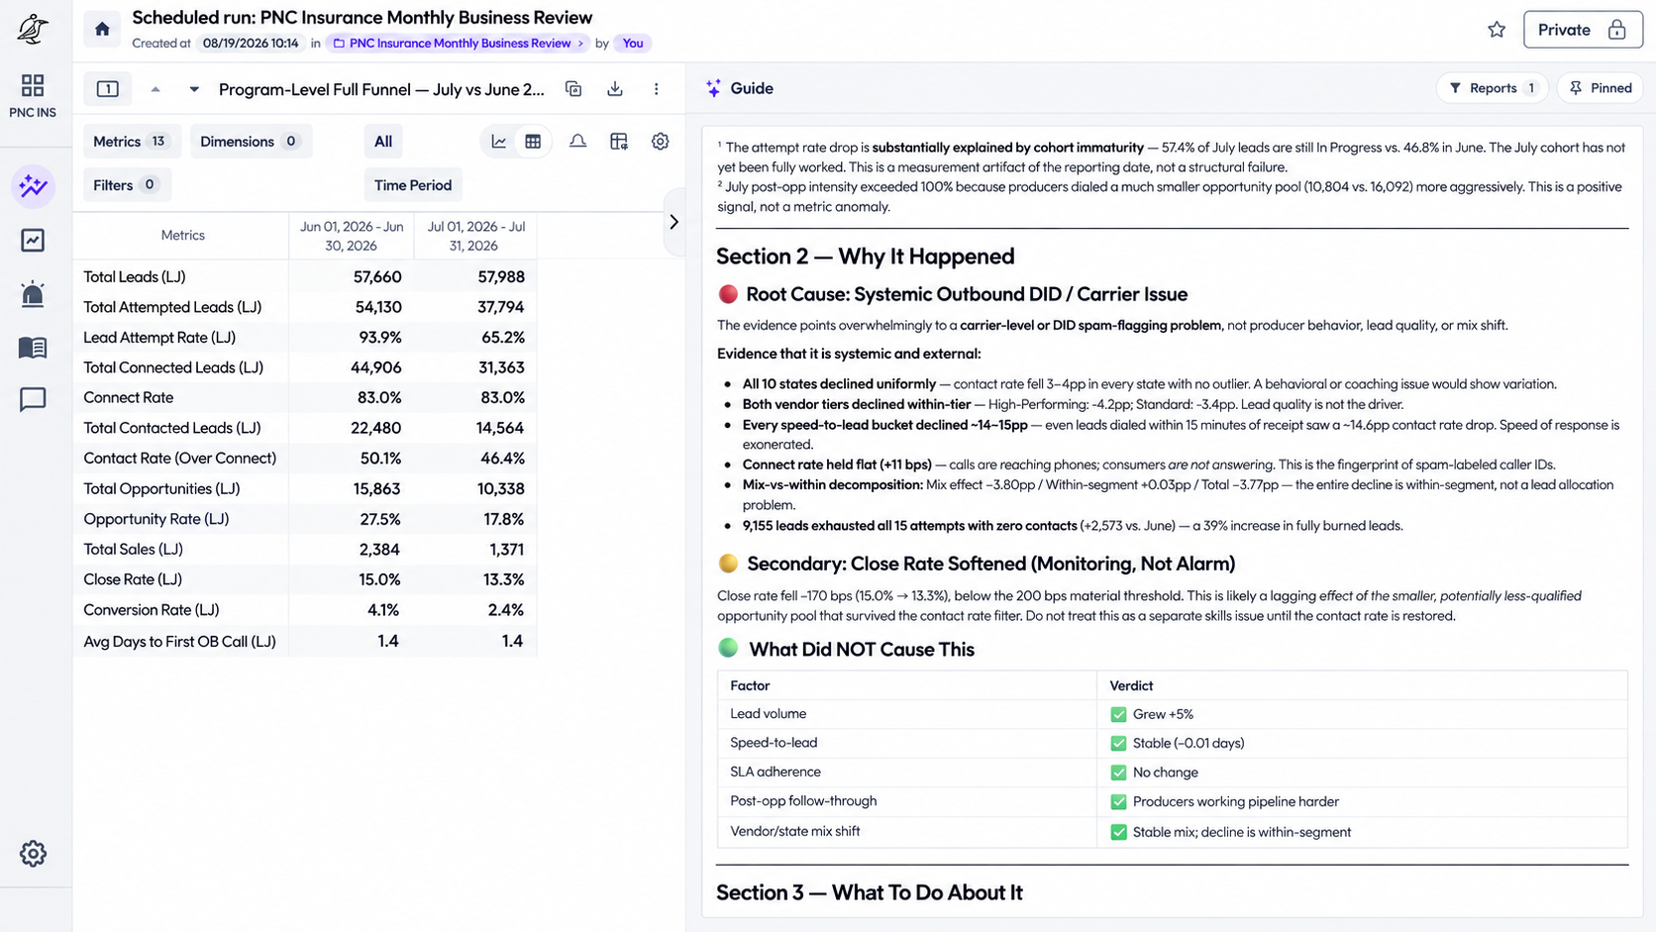
Task: Open the line chart sidebar icon
Action: [x=33, y=240]
